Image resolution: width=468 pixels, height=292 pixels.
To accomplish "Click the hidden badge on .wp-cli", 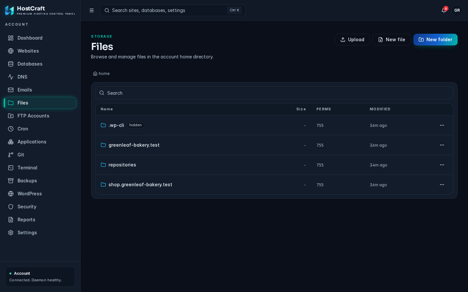I will [x=136, y=125].
